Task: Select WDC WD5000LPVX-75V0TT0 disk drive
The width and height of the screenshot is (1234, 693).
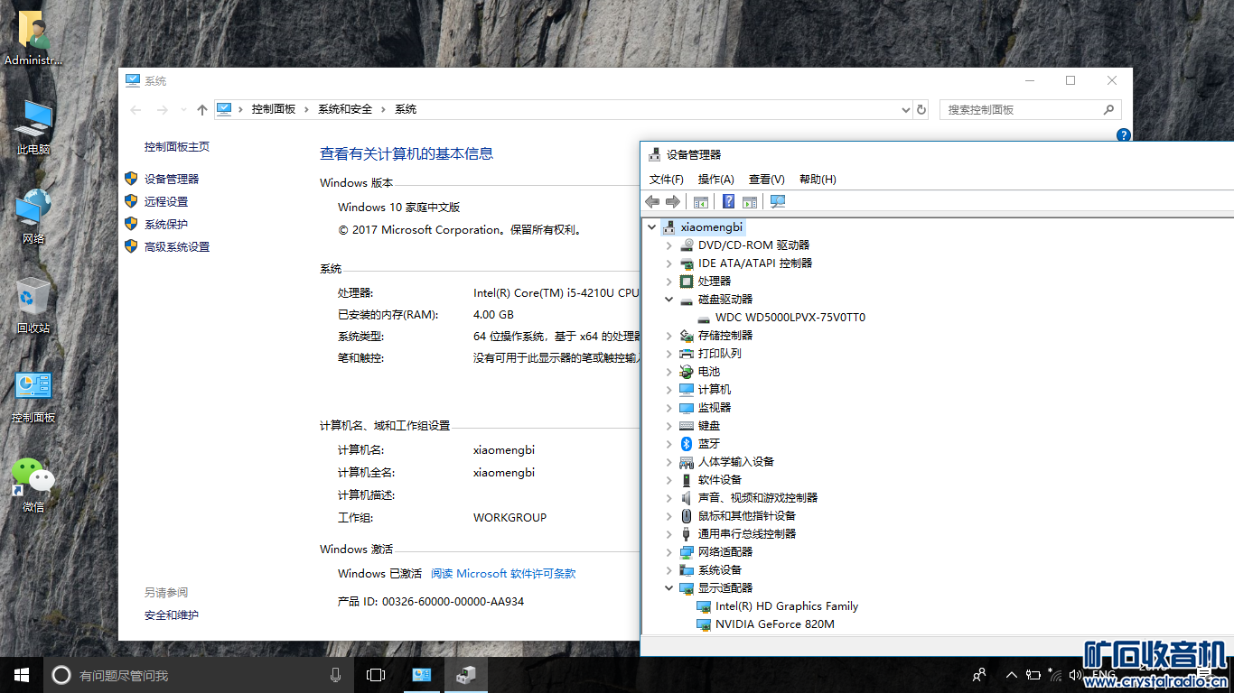Action: (790, 318)
